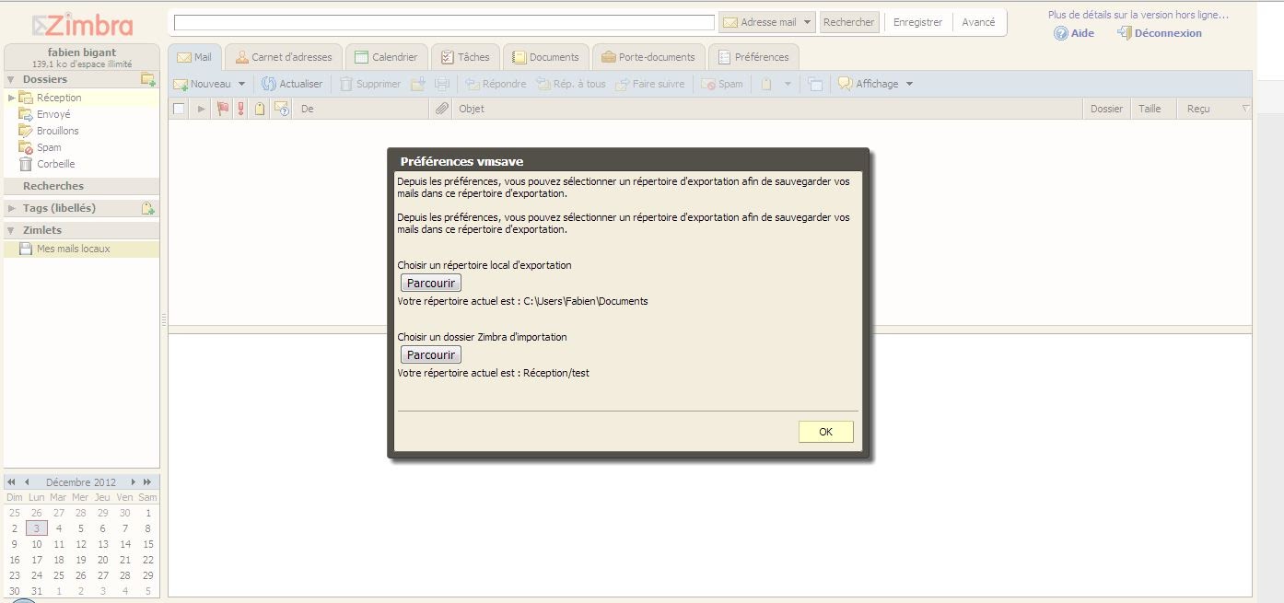Select the Réception folder

[59, 98]
